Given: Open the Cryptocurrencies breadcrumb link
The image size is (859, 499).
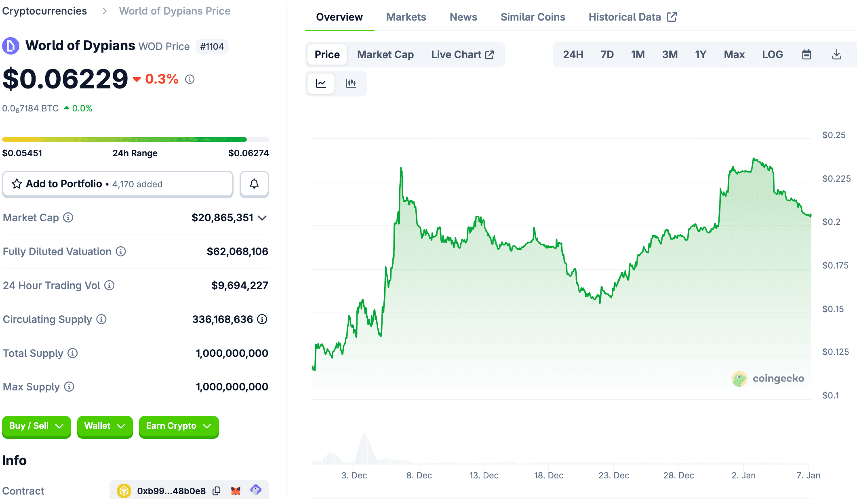Looking at the screenshot, I should tap(44, 11).
